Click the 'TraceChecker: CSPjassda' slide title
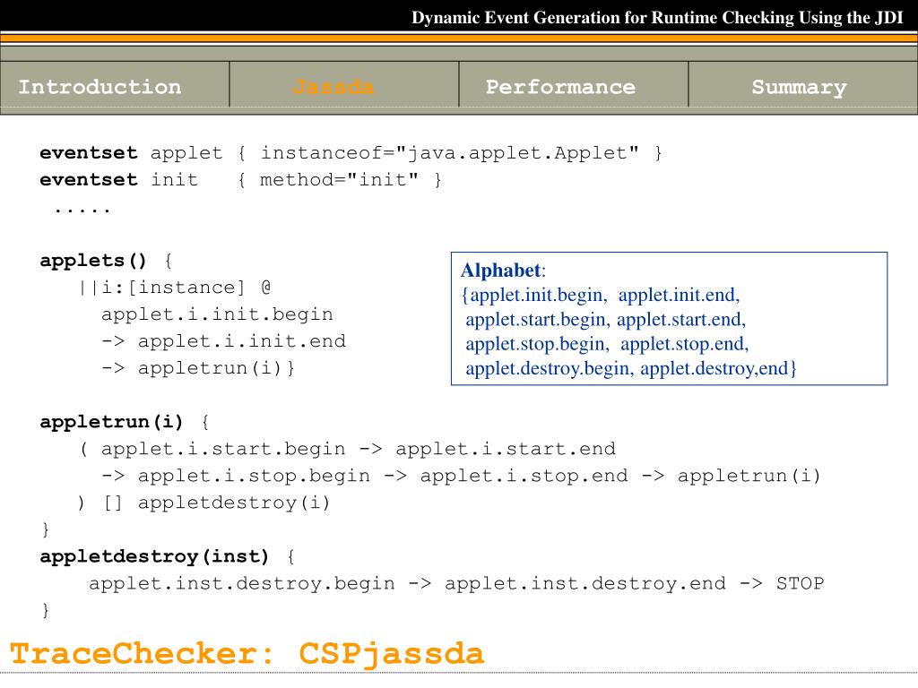Viewport: 918px width, 688px height. point(247,654)
